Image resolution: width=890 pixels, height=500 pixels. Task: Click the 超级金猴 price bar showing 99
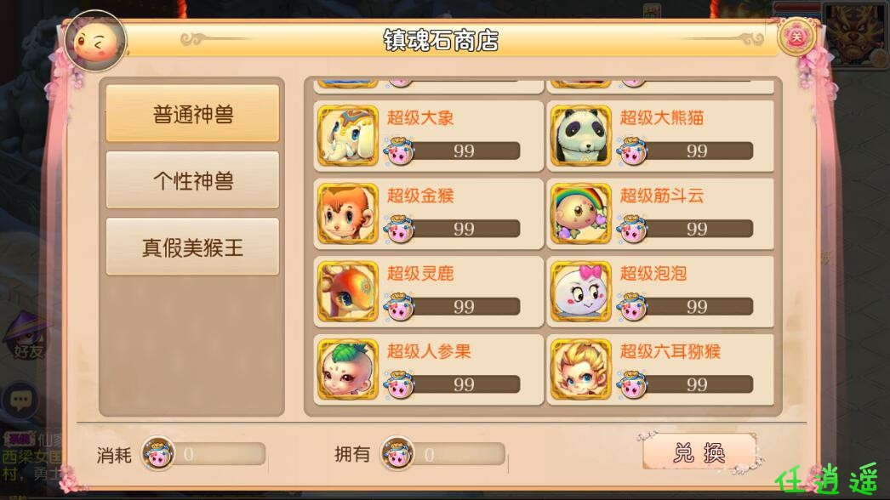click(453, 229)
